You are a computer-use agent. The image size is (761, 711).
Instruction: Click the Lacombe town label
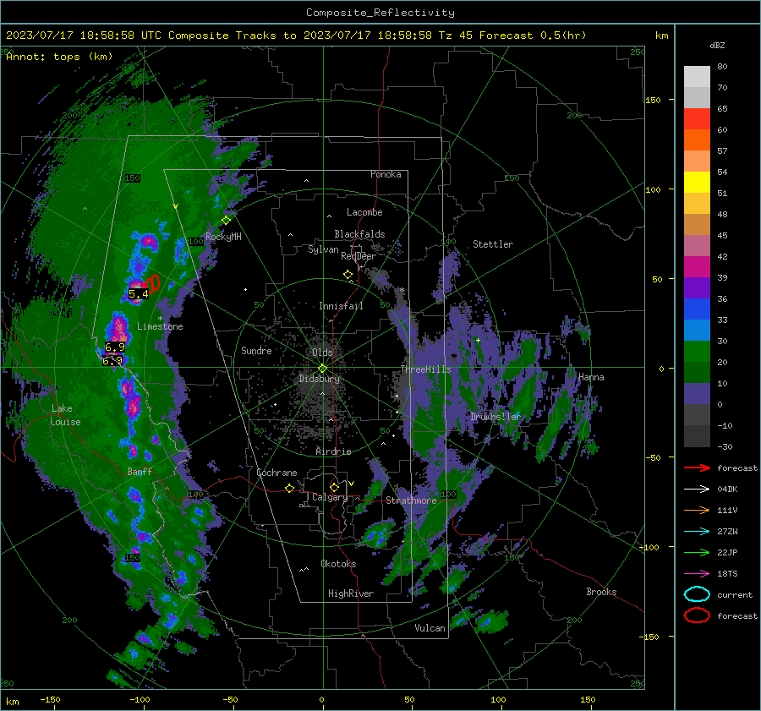(x=364, y=212)
